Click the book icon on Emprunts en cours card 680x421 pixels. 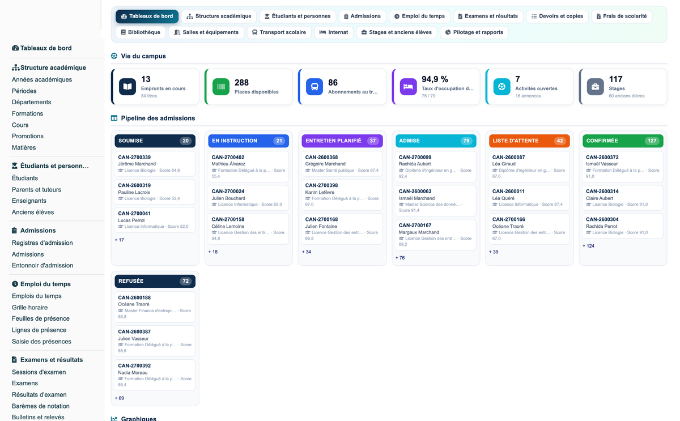127,87
